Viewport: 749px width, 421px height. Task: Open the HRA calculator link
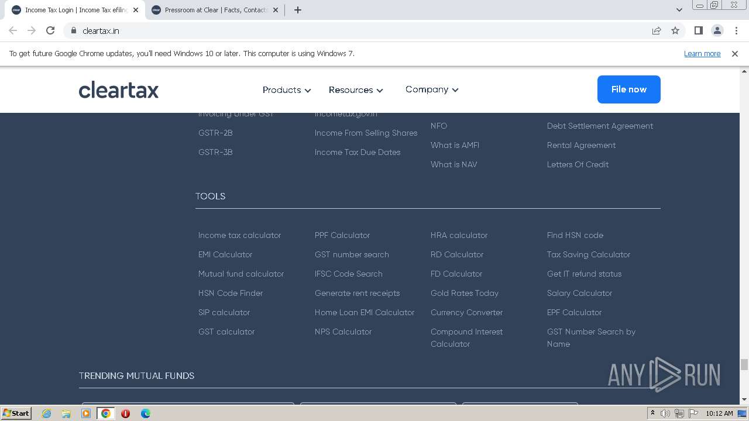[x=459, y=235]
